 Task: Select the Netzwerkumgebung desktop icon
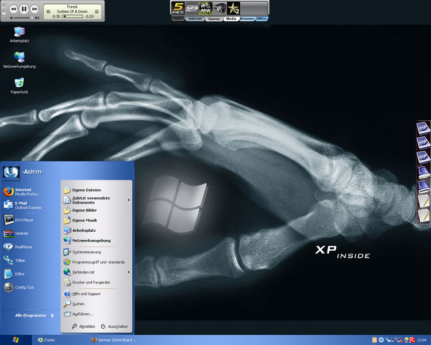[x=19, y=60]
